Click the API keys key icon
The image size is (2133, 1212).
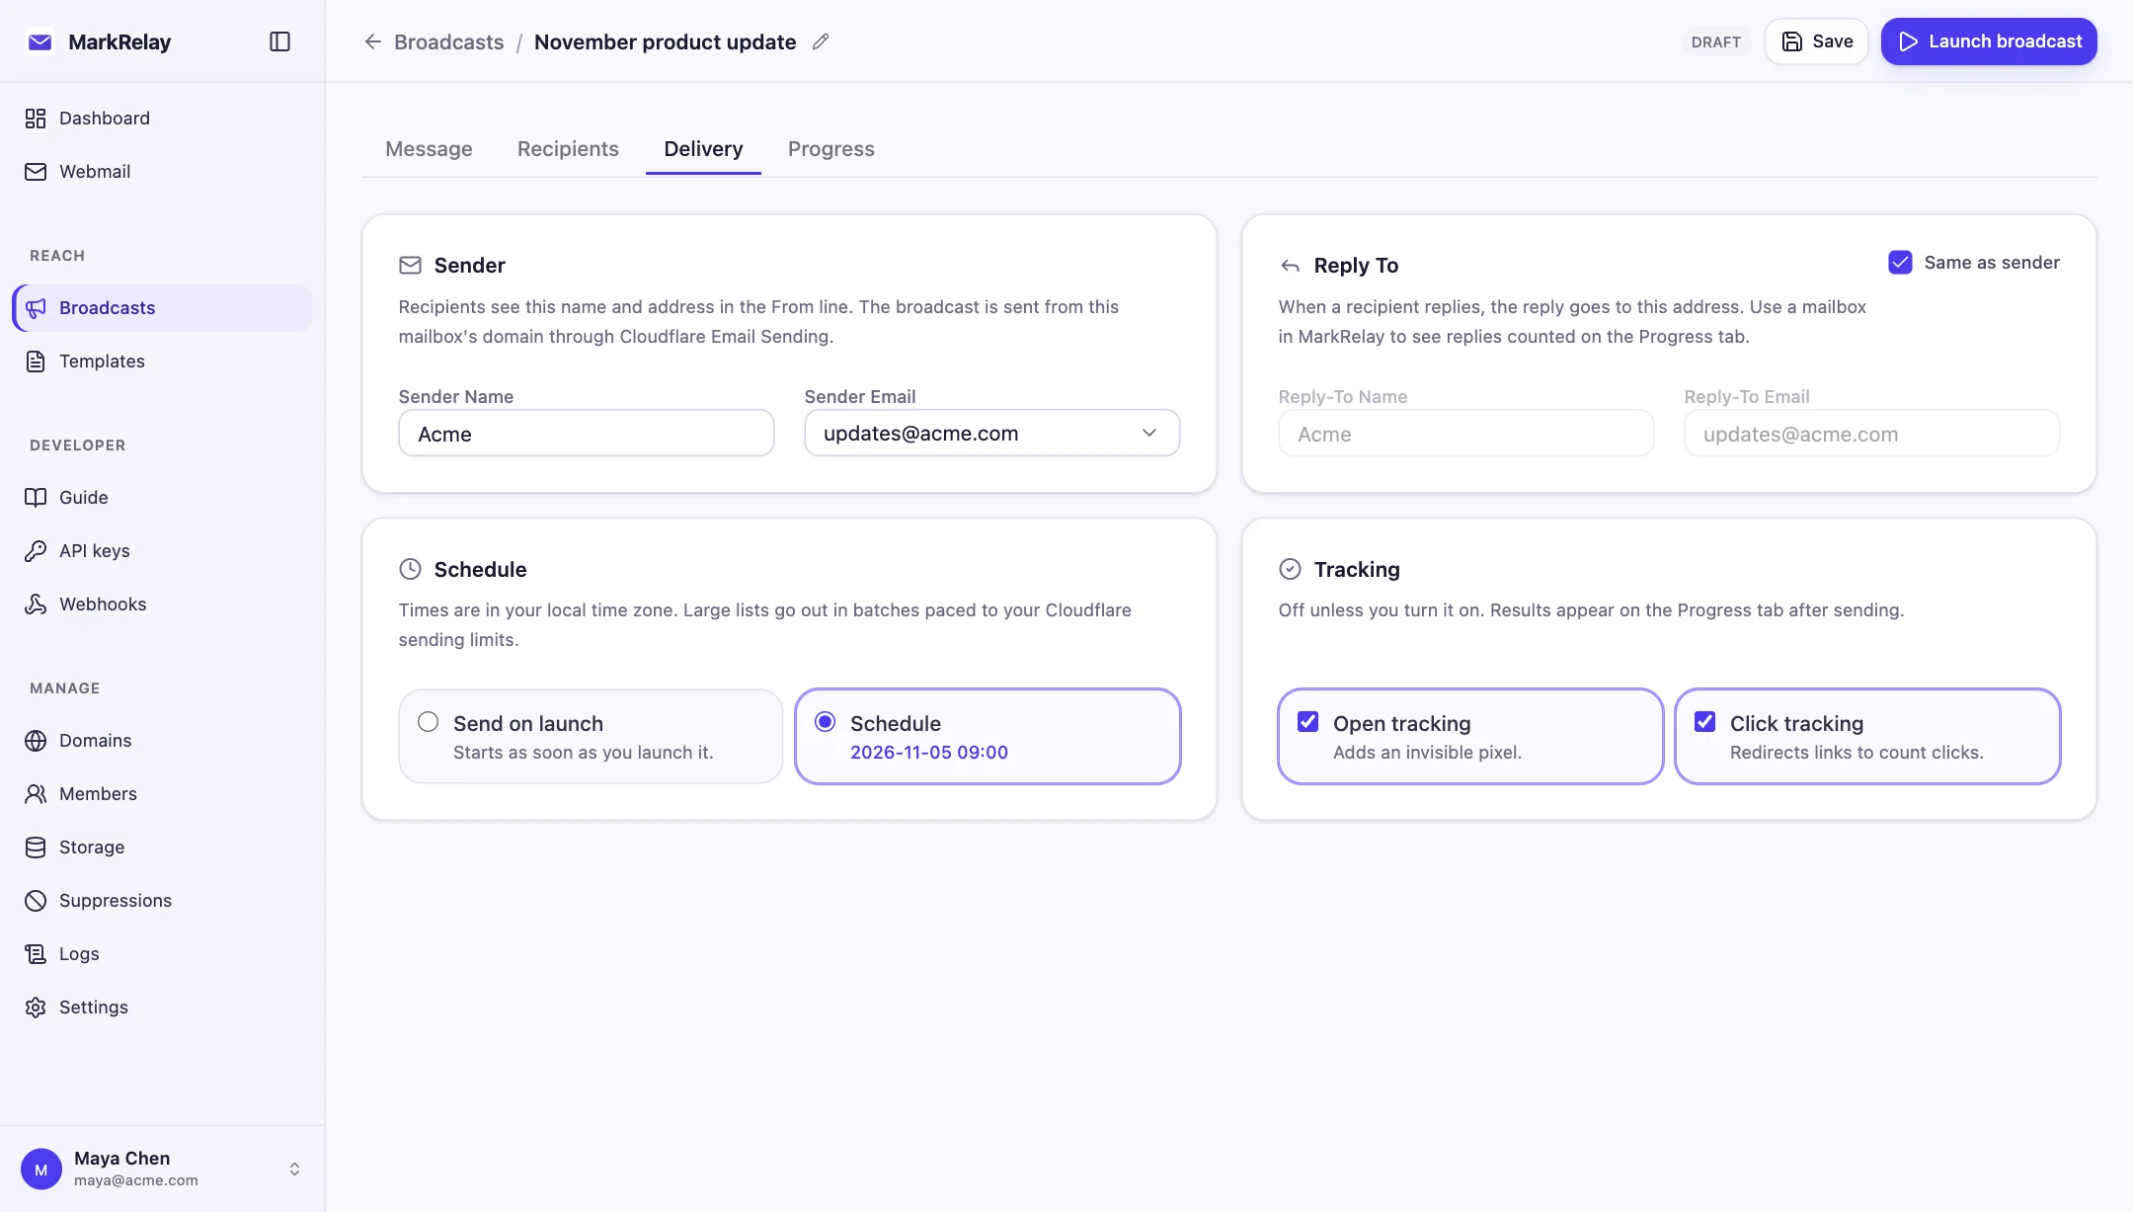click(x=36, y=551)
